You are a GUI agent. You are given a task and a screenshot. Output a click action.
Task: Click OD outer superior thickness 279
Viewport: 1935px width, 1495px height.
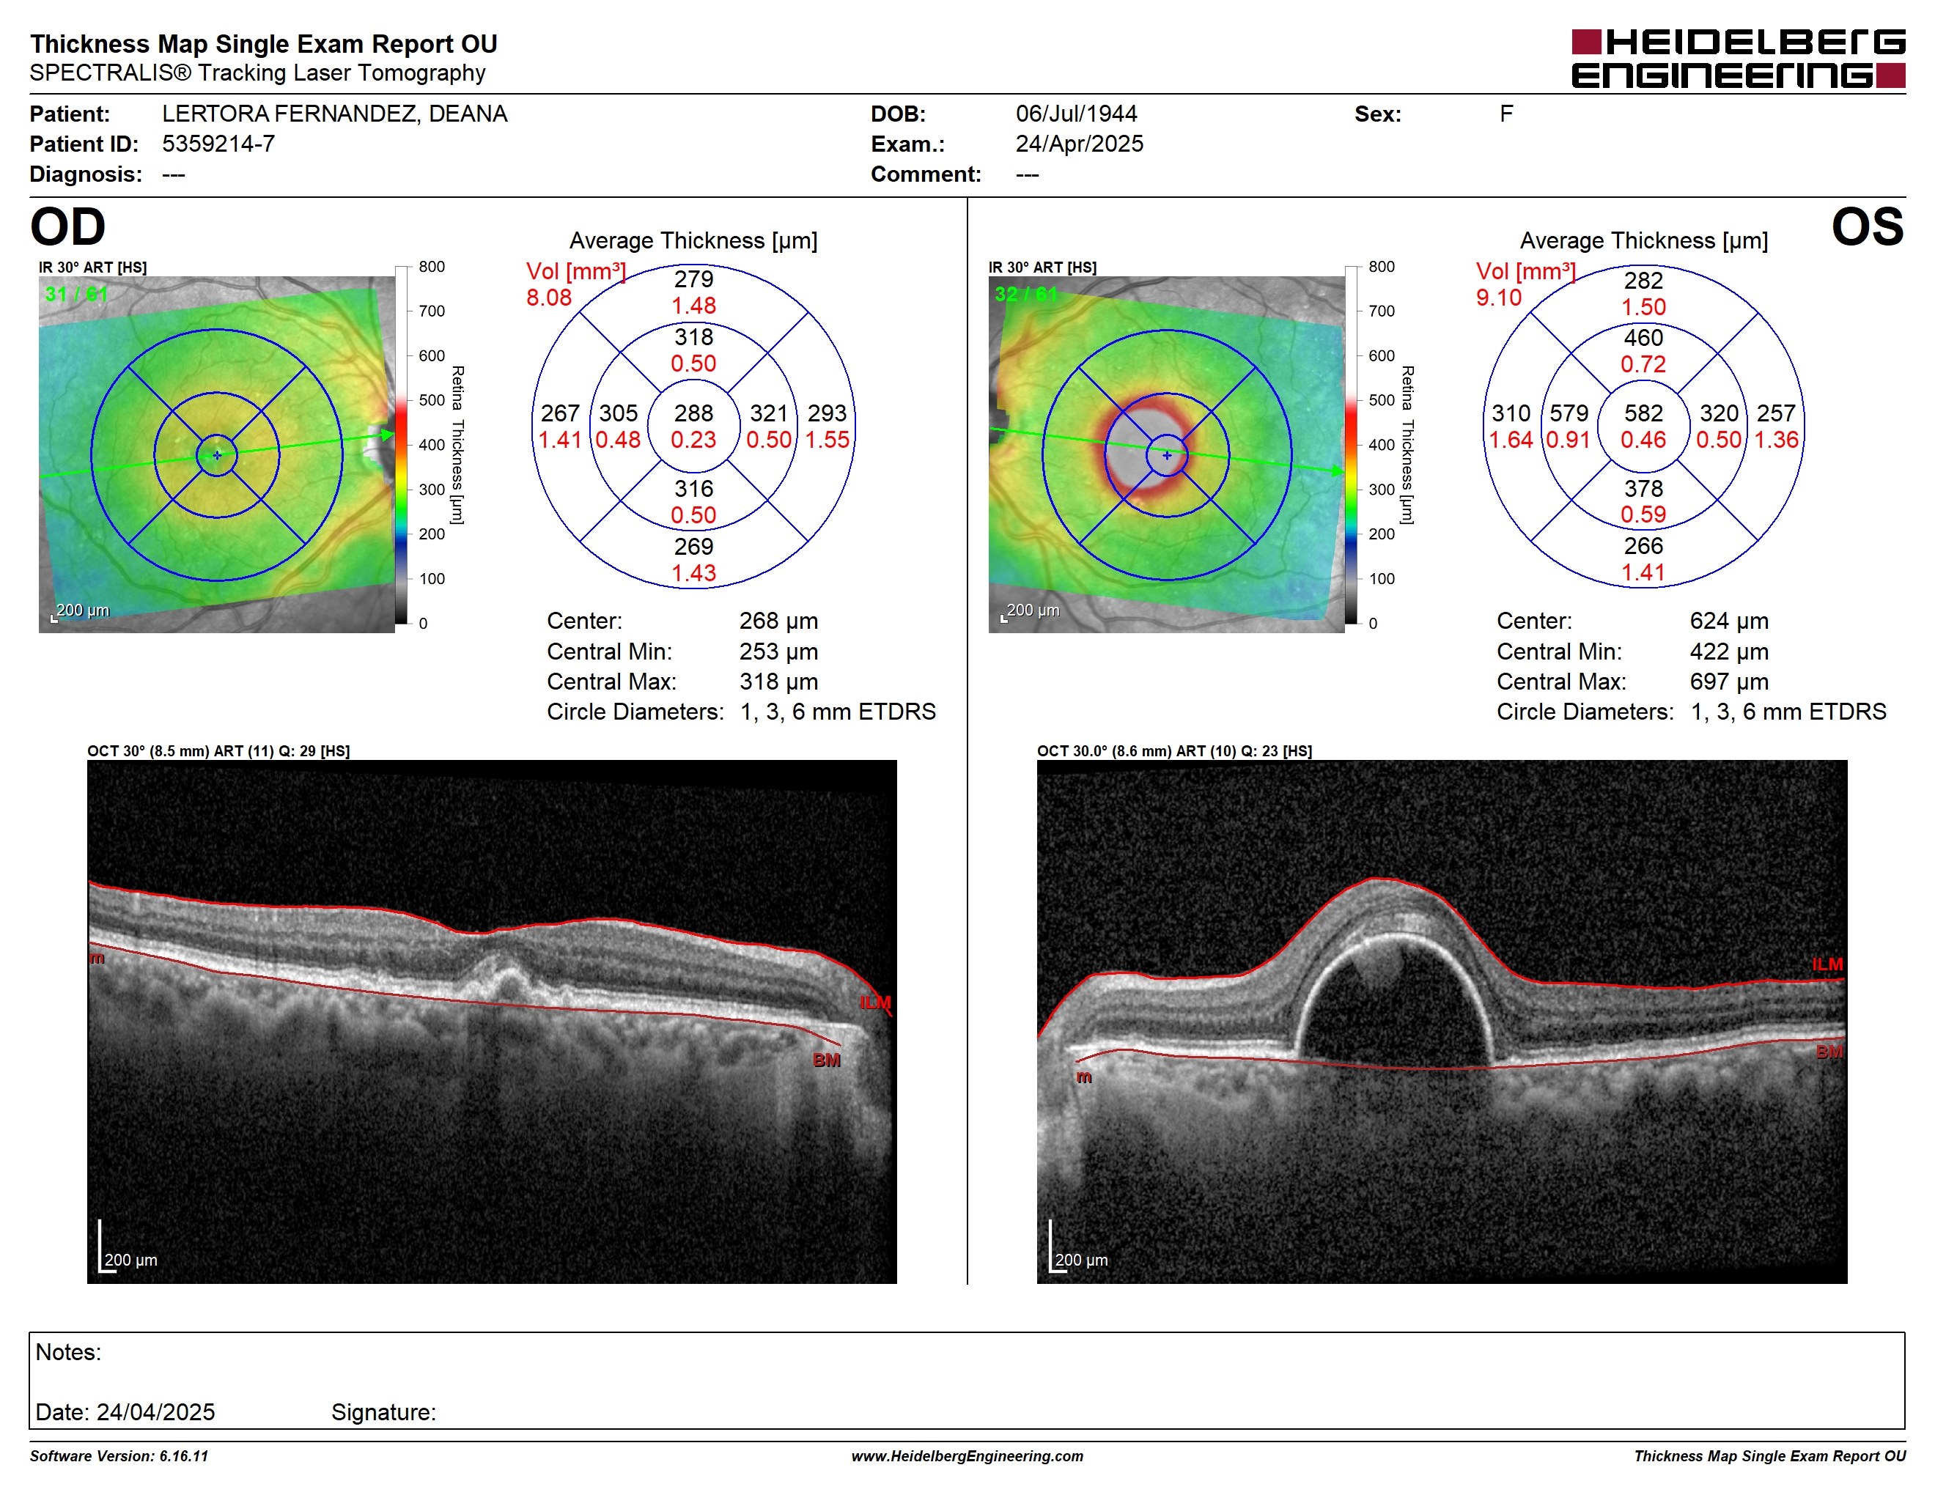693,280
